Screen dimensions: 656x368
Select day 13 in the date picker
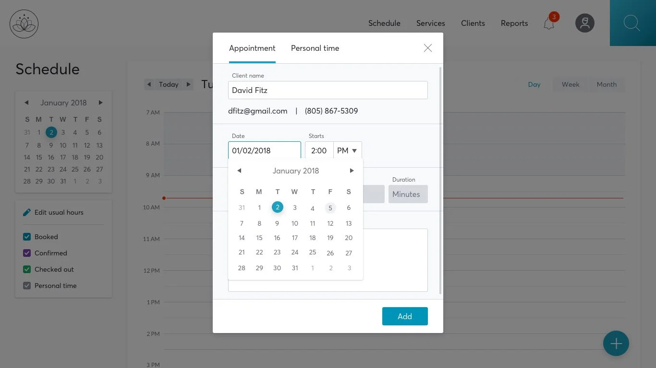[349, 223]
